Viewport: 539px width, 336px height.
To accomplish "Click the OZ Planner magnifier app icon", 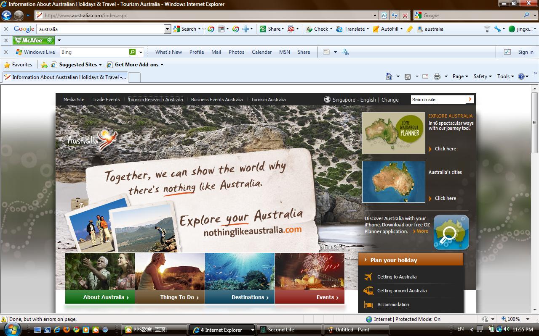I will [x=451, y=232].
